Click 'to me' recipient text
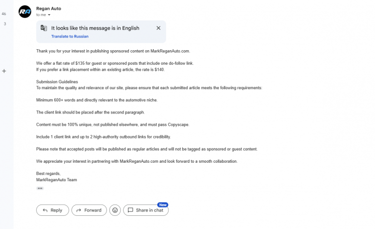Viewport: 375px width, 229px height. coord(41,15)
